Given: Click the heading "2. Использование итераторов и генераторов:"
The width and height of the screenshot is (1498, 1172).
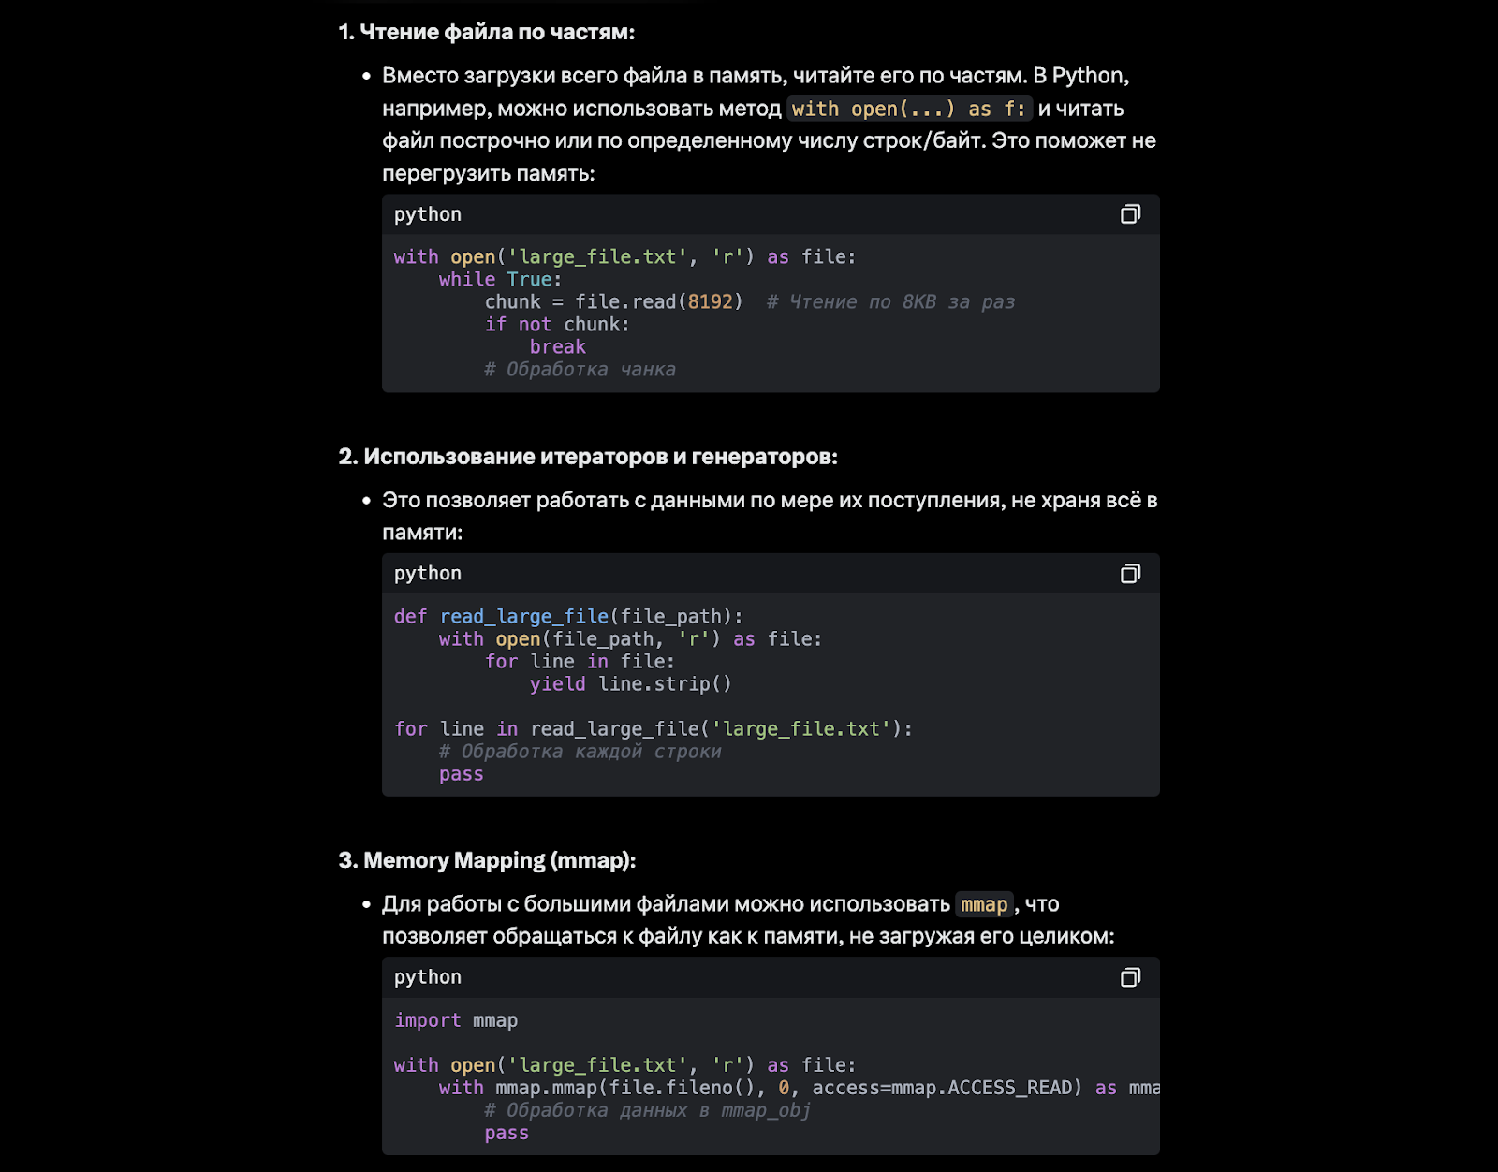Looking at the screenshot, I should point(588,457).
